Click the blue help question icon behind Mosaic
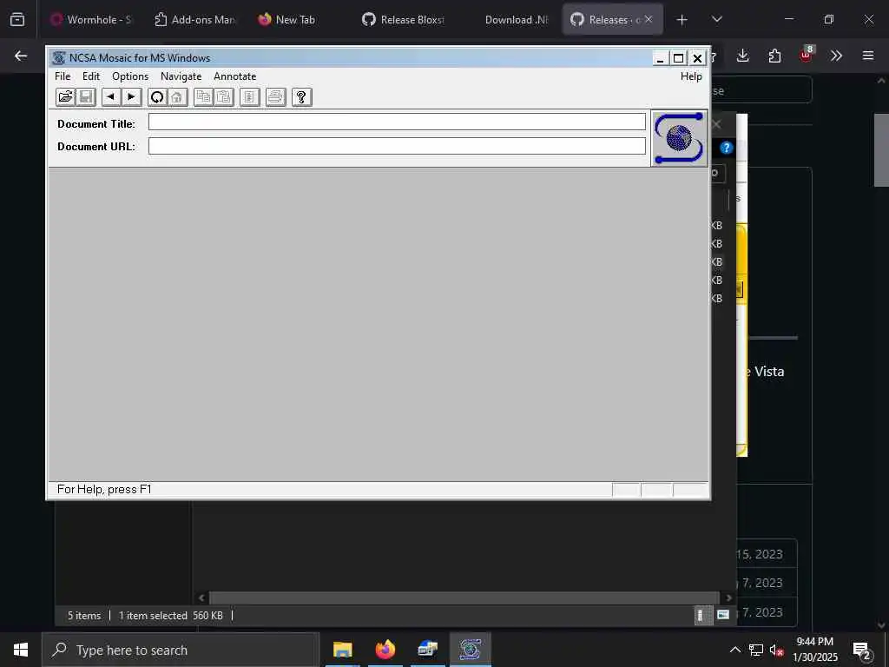 click(x=727, y=148)
